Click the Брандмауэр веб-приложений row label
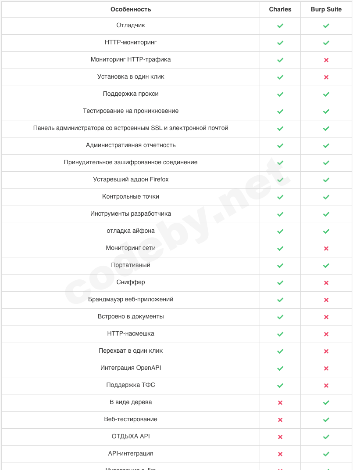 131,300
